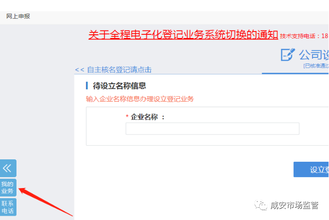Image resolution: width=329 pixels, height=220 pixels.
Task: Click the 公司设立 pencil edit icon
Action: (288, 55)
